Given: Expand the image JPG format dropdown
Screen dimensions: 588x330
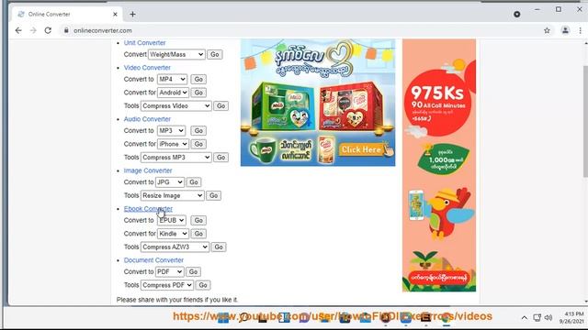Looking at the screenshot, I should pos(169,182).
